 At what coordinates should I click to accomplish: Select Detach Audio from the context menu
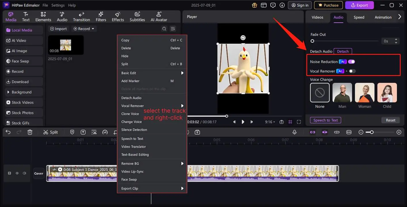coord(131,98)
